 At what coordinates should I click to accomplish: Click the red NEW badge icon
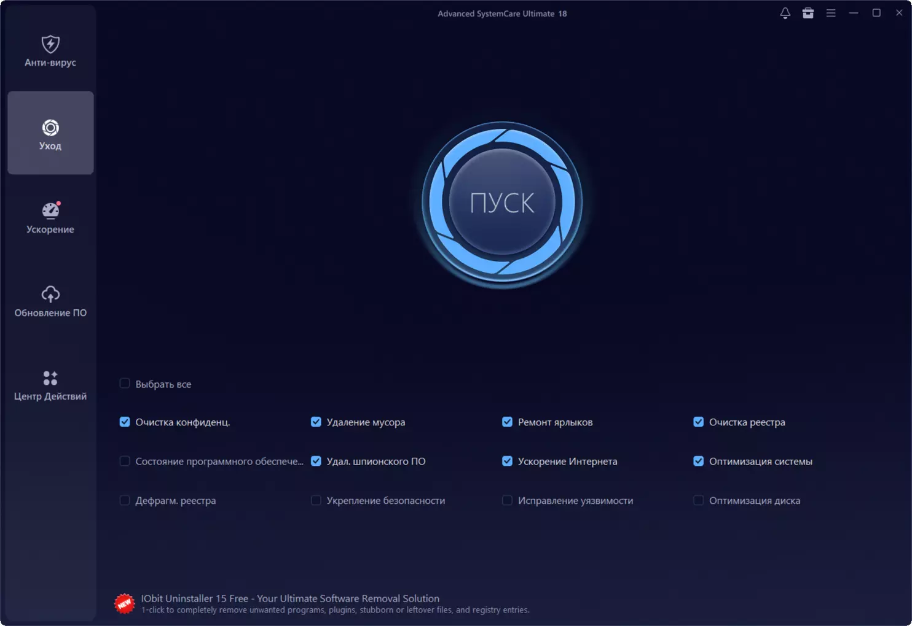tap(125, 603)
